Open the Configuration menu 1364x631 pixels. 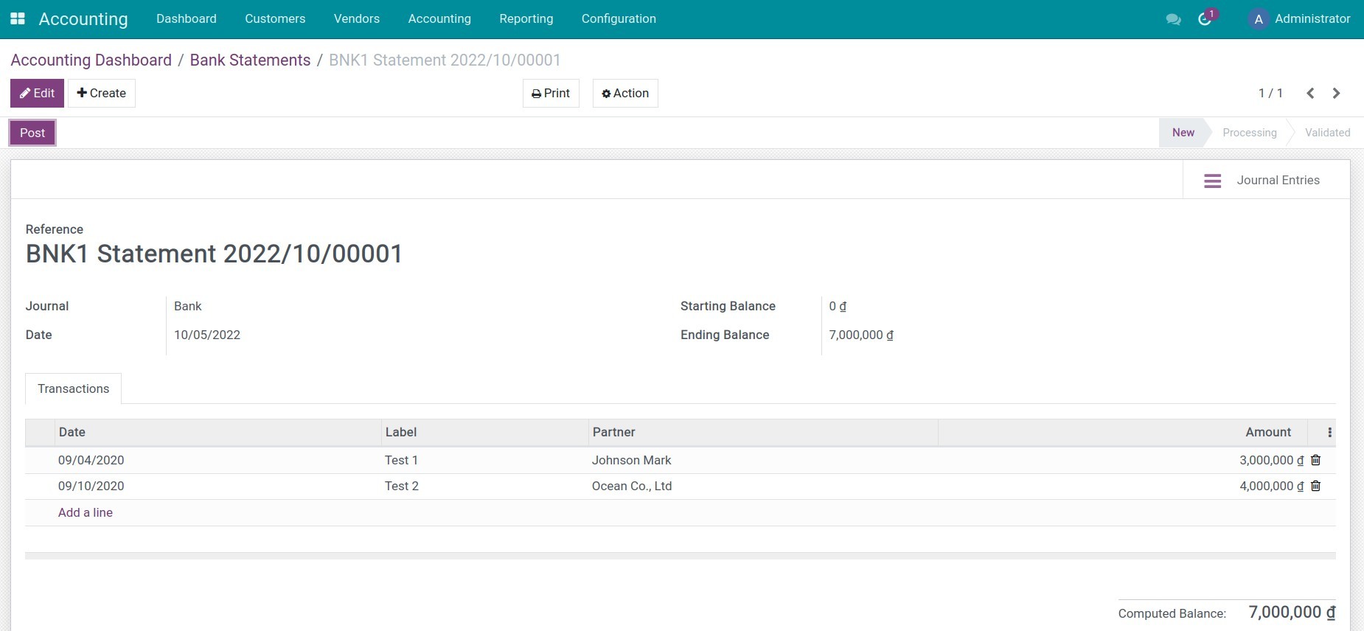pyautogui.click(x=619, y=19)
